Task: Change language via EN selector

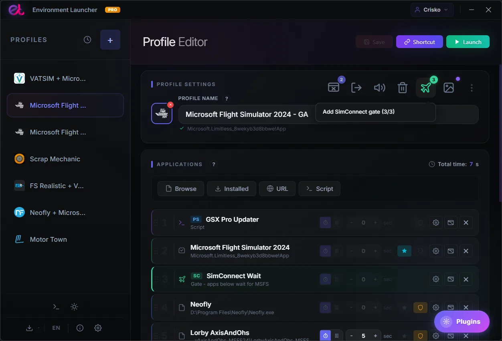Action: (x=56, y=328)
